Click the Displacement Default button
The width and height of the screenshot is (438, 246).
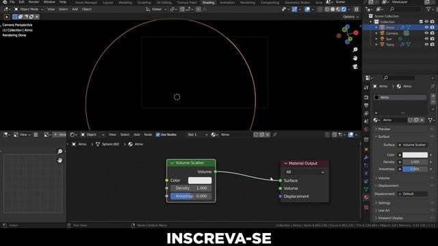(412, 194)
